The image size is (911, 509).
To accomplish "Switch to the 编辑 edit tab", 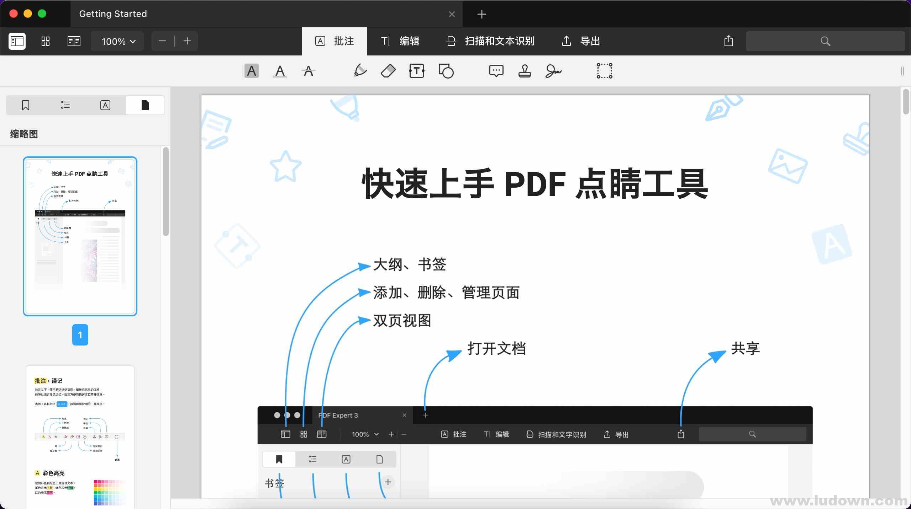I will pyautogui.click(x=400, y=41).
